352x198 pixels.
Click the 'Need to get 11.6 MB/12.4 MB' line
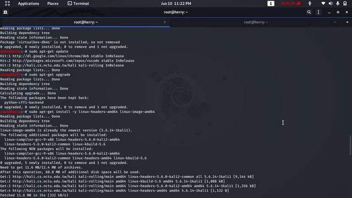pos(41,167)
